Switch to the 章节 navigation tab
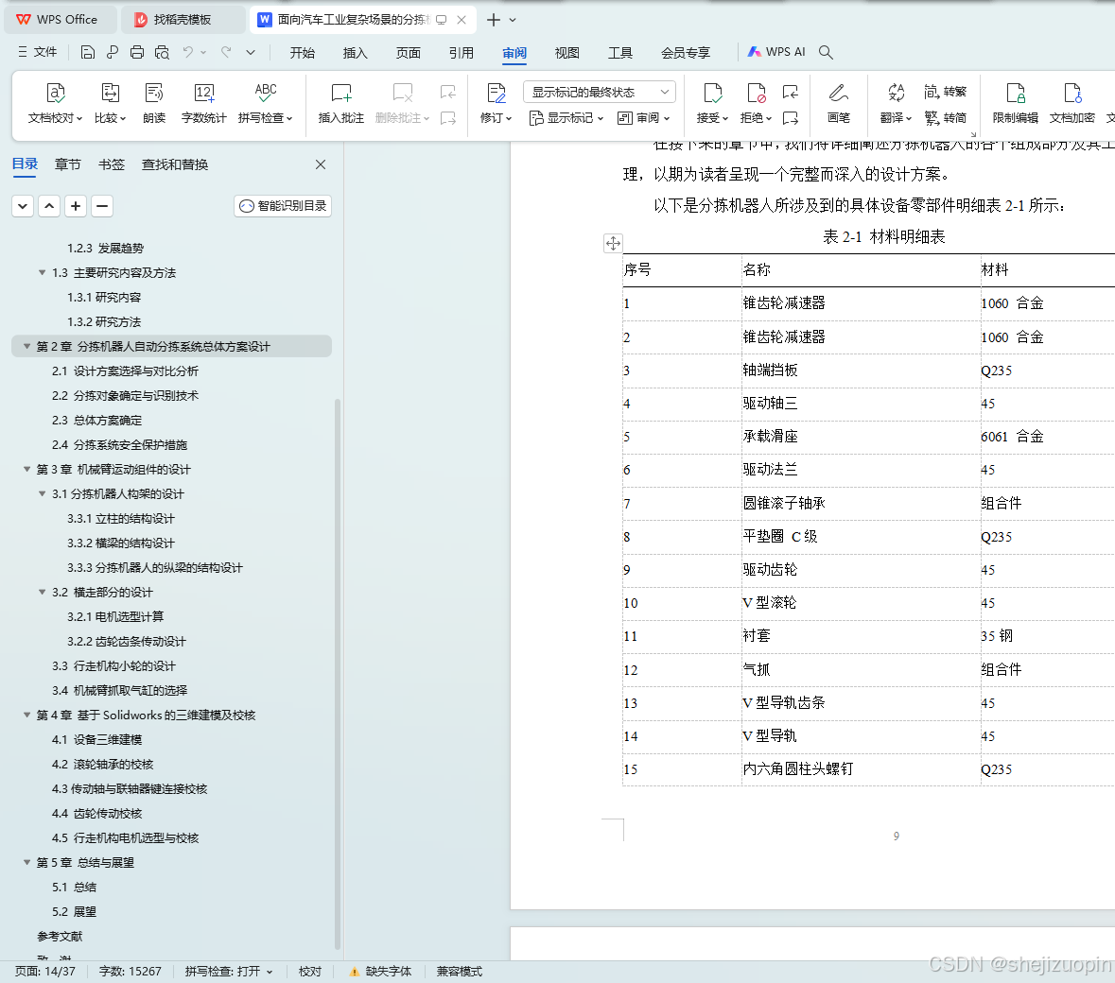 coord(67,164)
